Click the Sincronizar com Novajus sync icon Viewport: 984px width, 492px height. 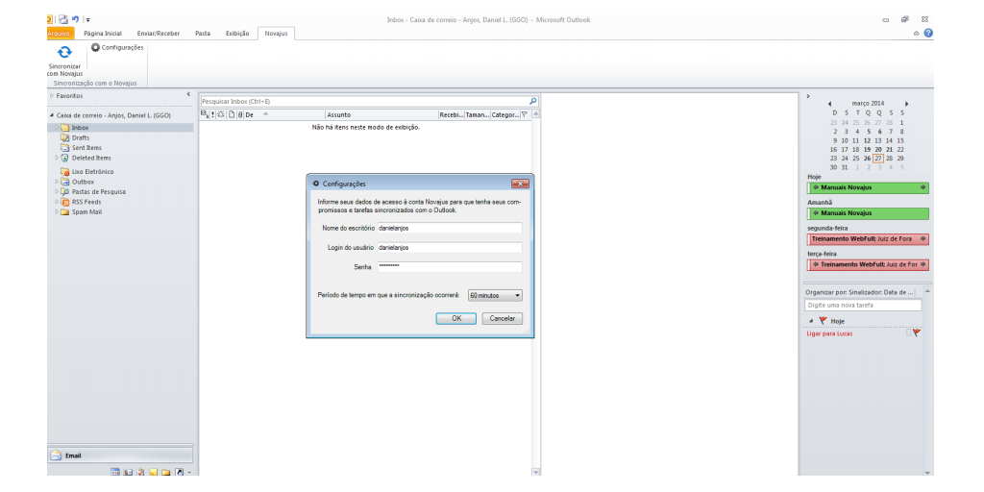pyautogui.click(x=64, y=53)
